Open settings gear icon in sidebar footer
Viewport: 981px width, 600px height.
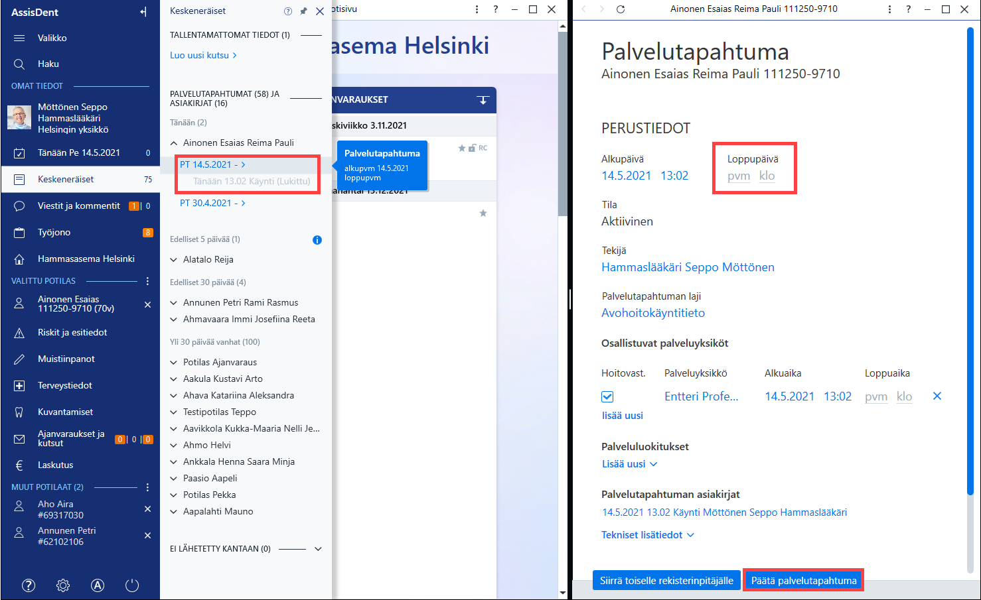tap(63, 585)
